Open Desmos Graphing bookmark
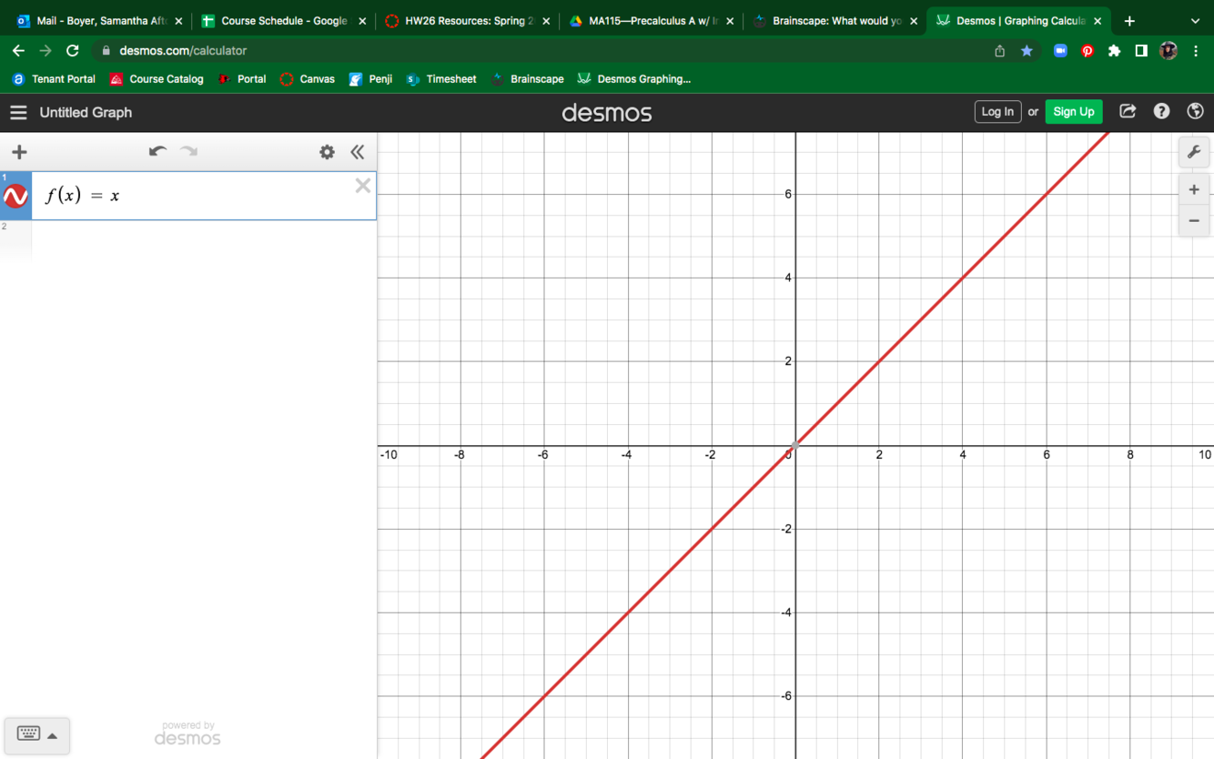The height and width of the screenshot is (759, 1214). point(634,79)
